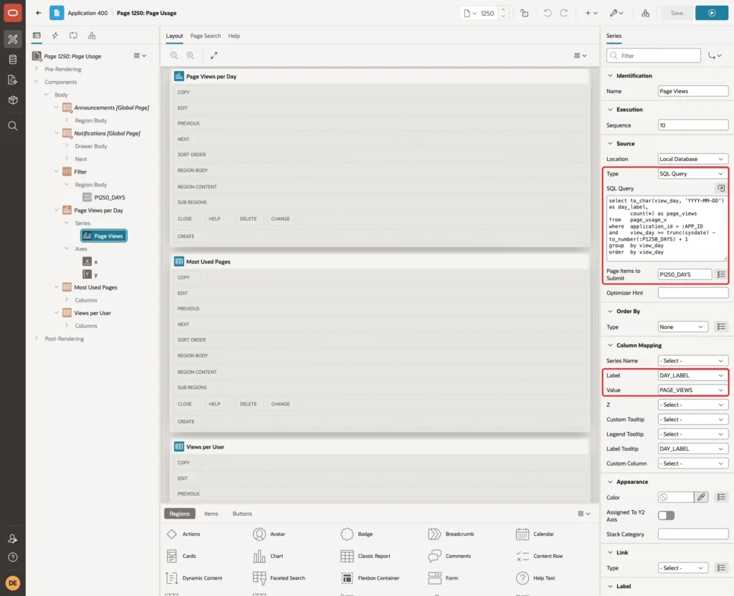Open the Label DAY_LABEL dropdown
This screenshot has width=734, height=596.
point(693,375)
